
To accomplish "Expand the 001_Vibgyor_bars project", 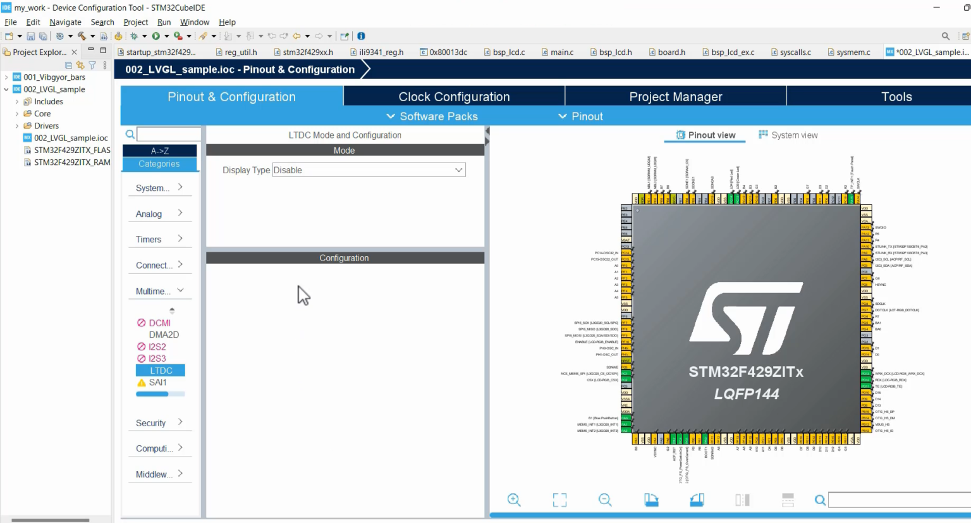I will 6,77.
